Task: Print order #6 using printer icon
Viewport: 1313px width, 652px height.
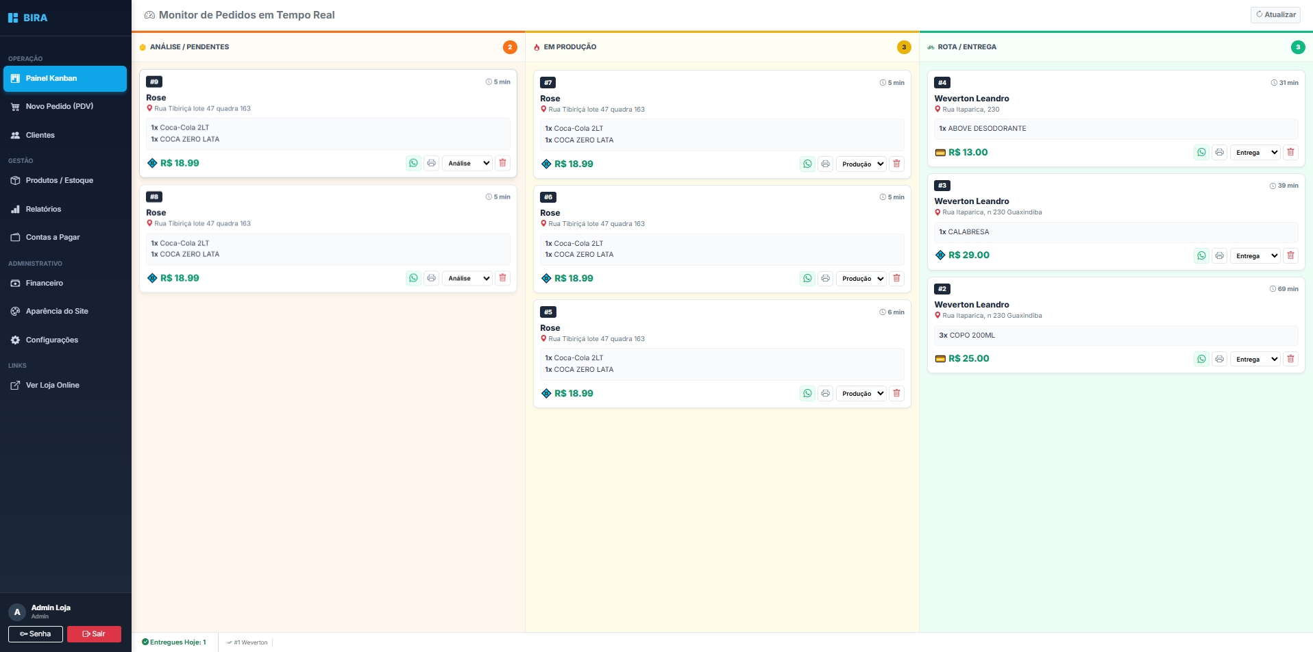Action: pos(825,279)
